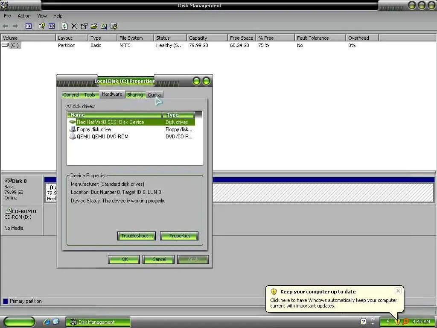Select 'Red Hat VirtIO SCSI Disk Device' row
The width and height of the screenshot is (437, 328).
(x=131, y=122)
